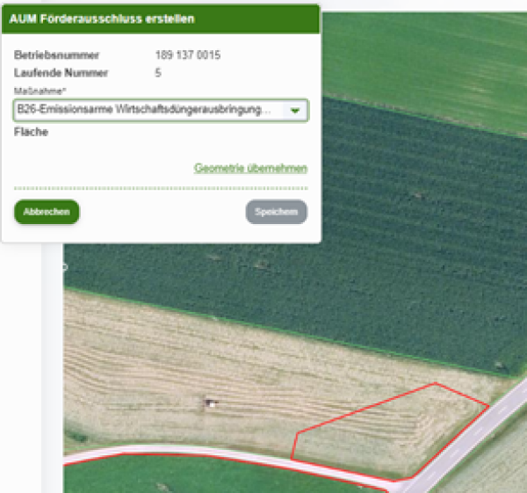Click the Fläche label
This screenshot has height=493, width=527.
31,132
